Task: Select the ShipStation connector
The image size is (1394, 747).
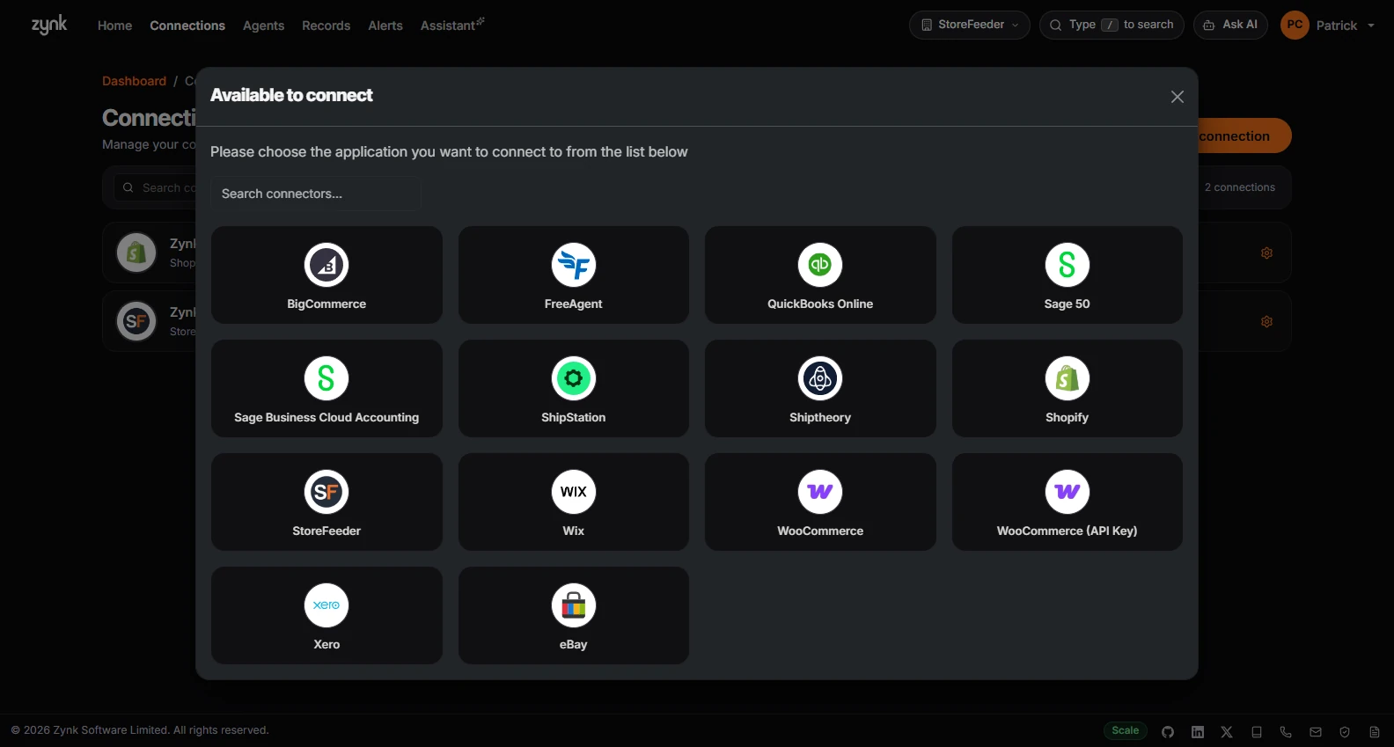Action: point(574,388)
